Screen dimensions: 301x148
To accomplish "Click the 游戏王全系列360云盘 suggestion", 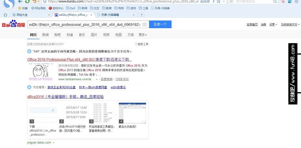I will point(61,87).
